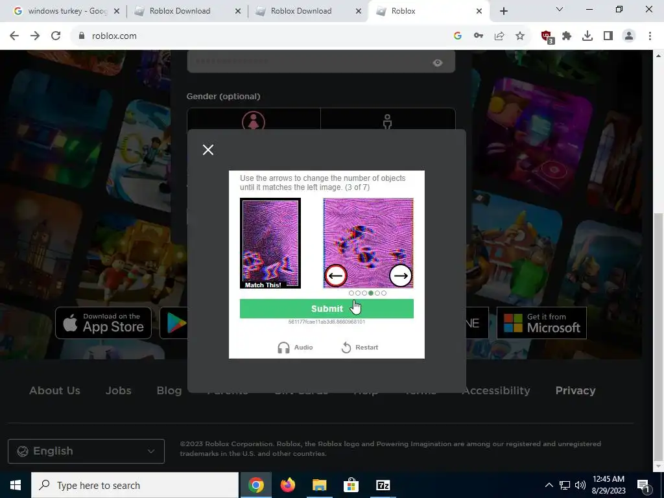Open Chrome downloads icon
664x498 pixels.
(x=587, y=36)
